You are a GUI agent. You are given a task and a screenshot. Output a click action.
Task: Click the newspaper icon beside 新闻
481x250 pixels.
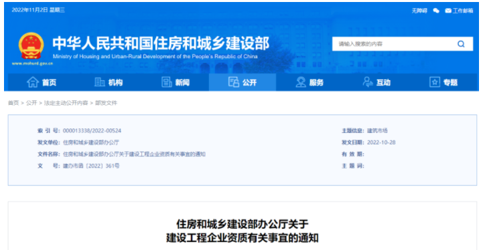pos(167,82)
